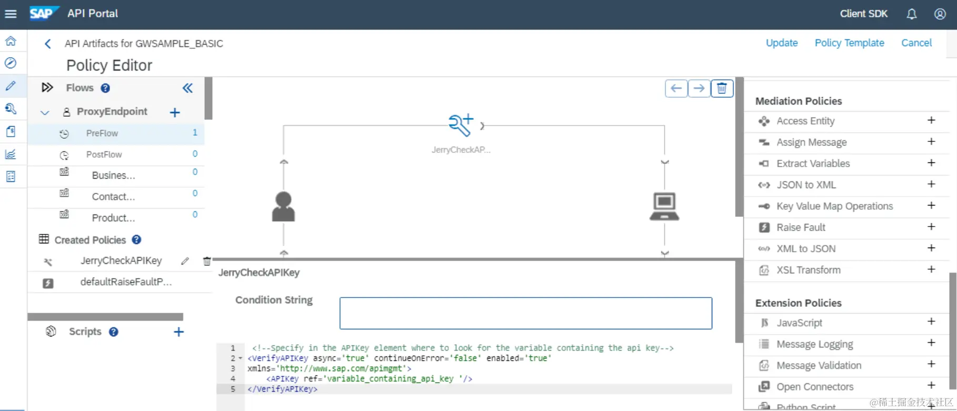
Task: Collapse the Flows panel with double chevron
Action: (187, 88)
